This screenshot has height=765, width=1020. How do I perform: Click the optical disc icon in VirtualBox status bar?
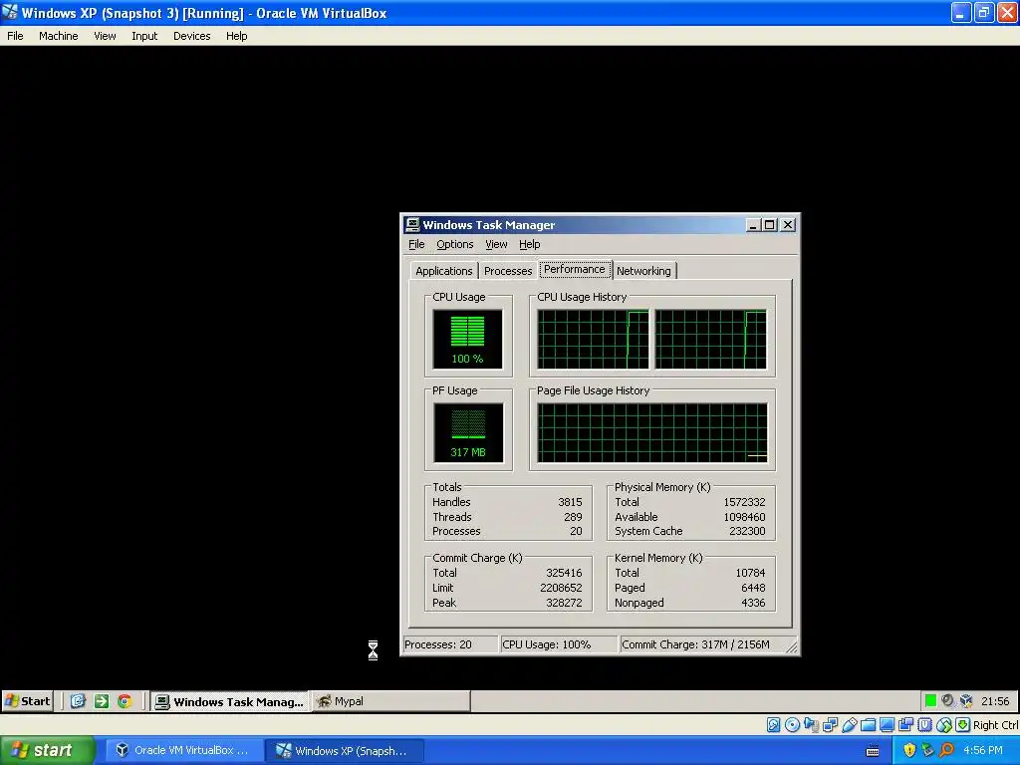coord(792,725)
